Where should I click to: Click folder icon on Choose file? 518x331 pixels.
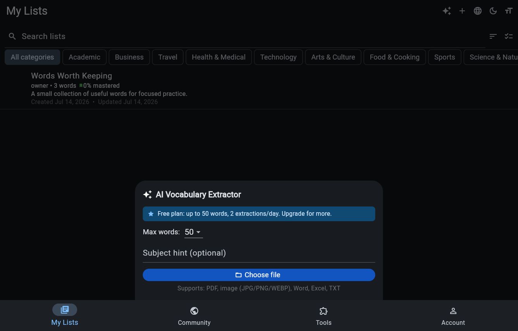tap(239, 275)
